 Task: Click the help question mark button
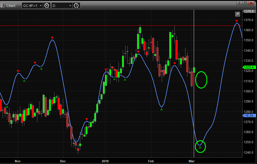239,3
